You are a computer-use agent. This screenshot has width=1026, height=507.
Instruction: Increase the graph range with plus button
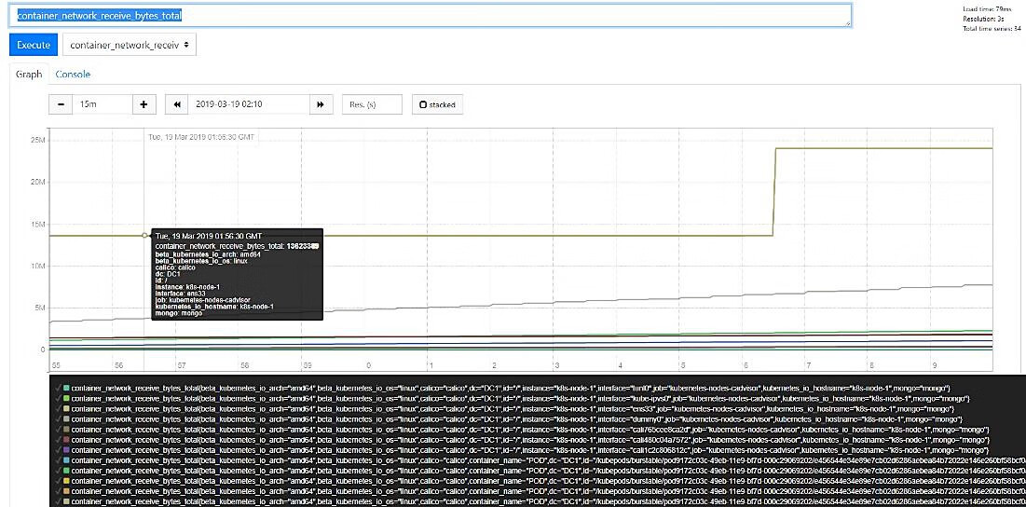144,104
